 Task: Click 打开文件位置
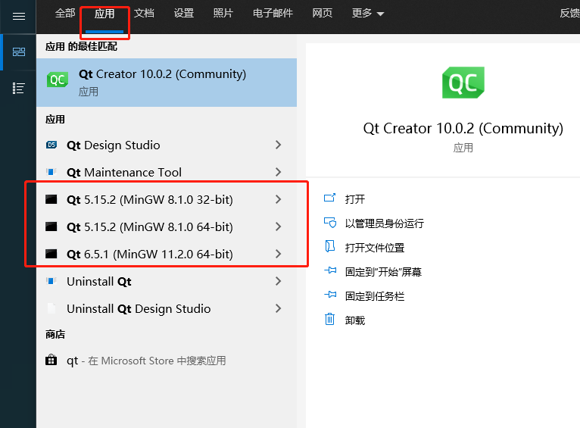tap(374, 248)
